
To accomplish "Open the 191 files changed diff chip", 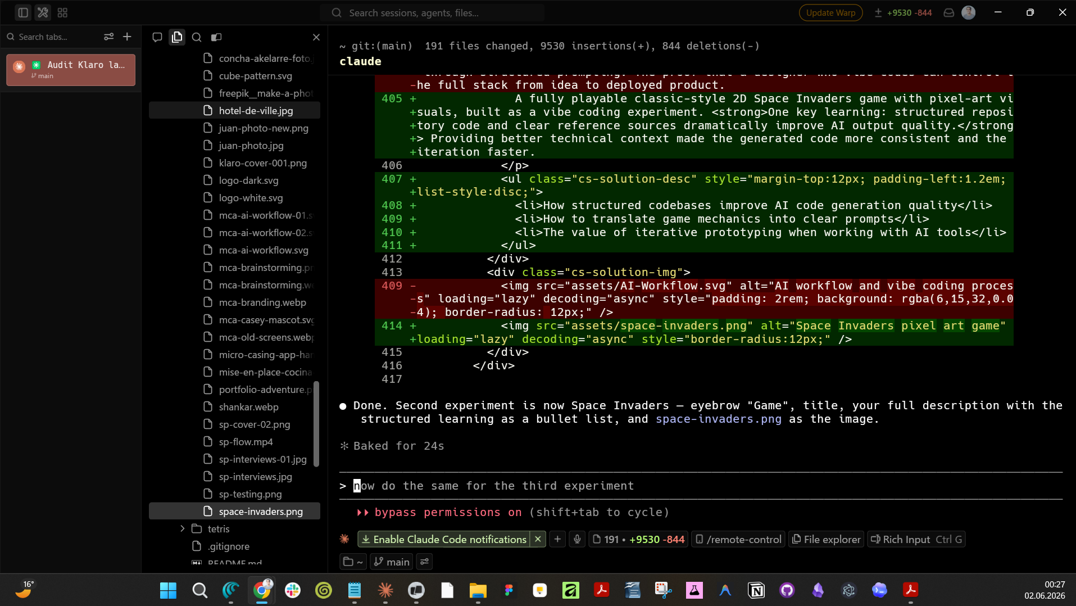I will (x=638, y=539).
